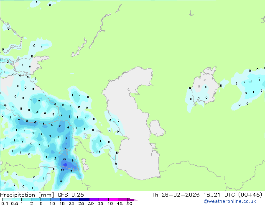Click the '18..21 UTC' time range text
The height and width of the screenshot is (205, 265).
point(219,195)
